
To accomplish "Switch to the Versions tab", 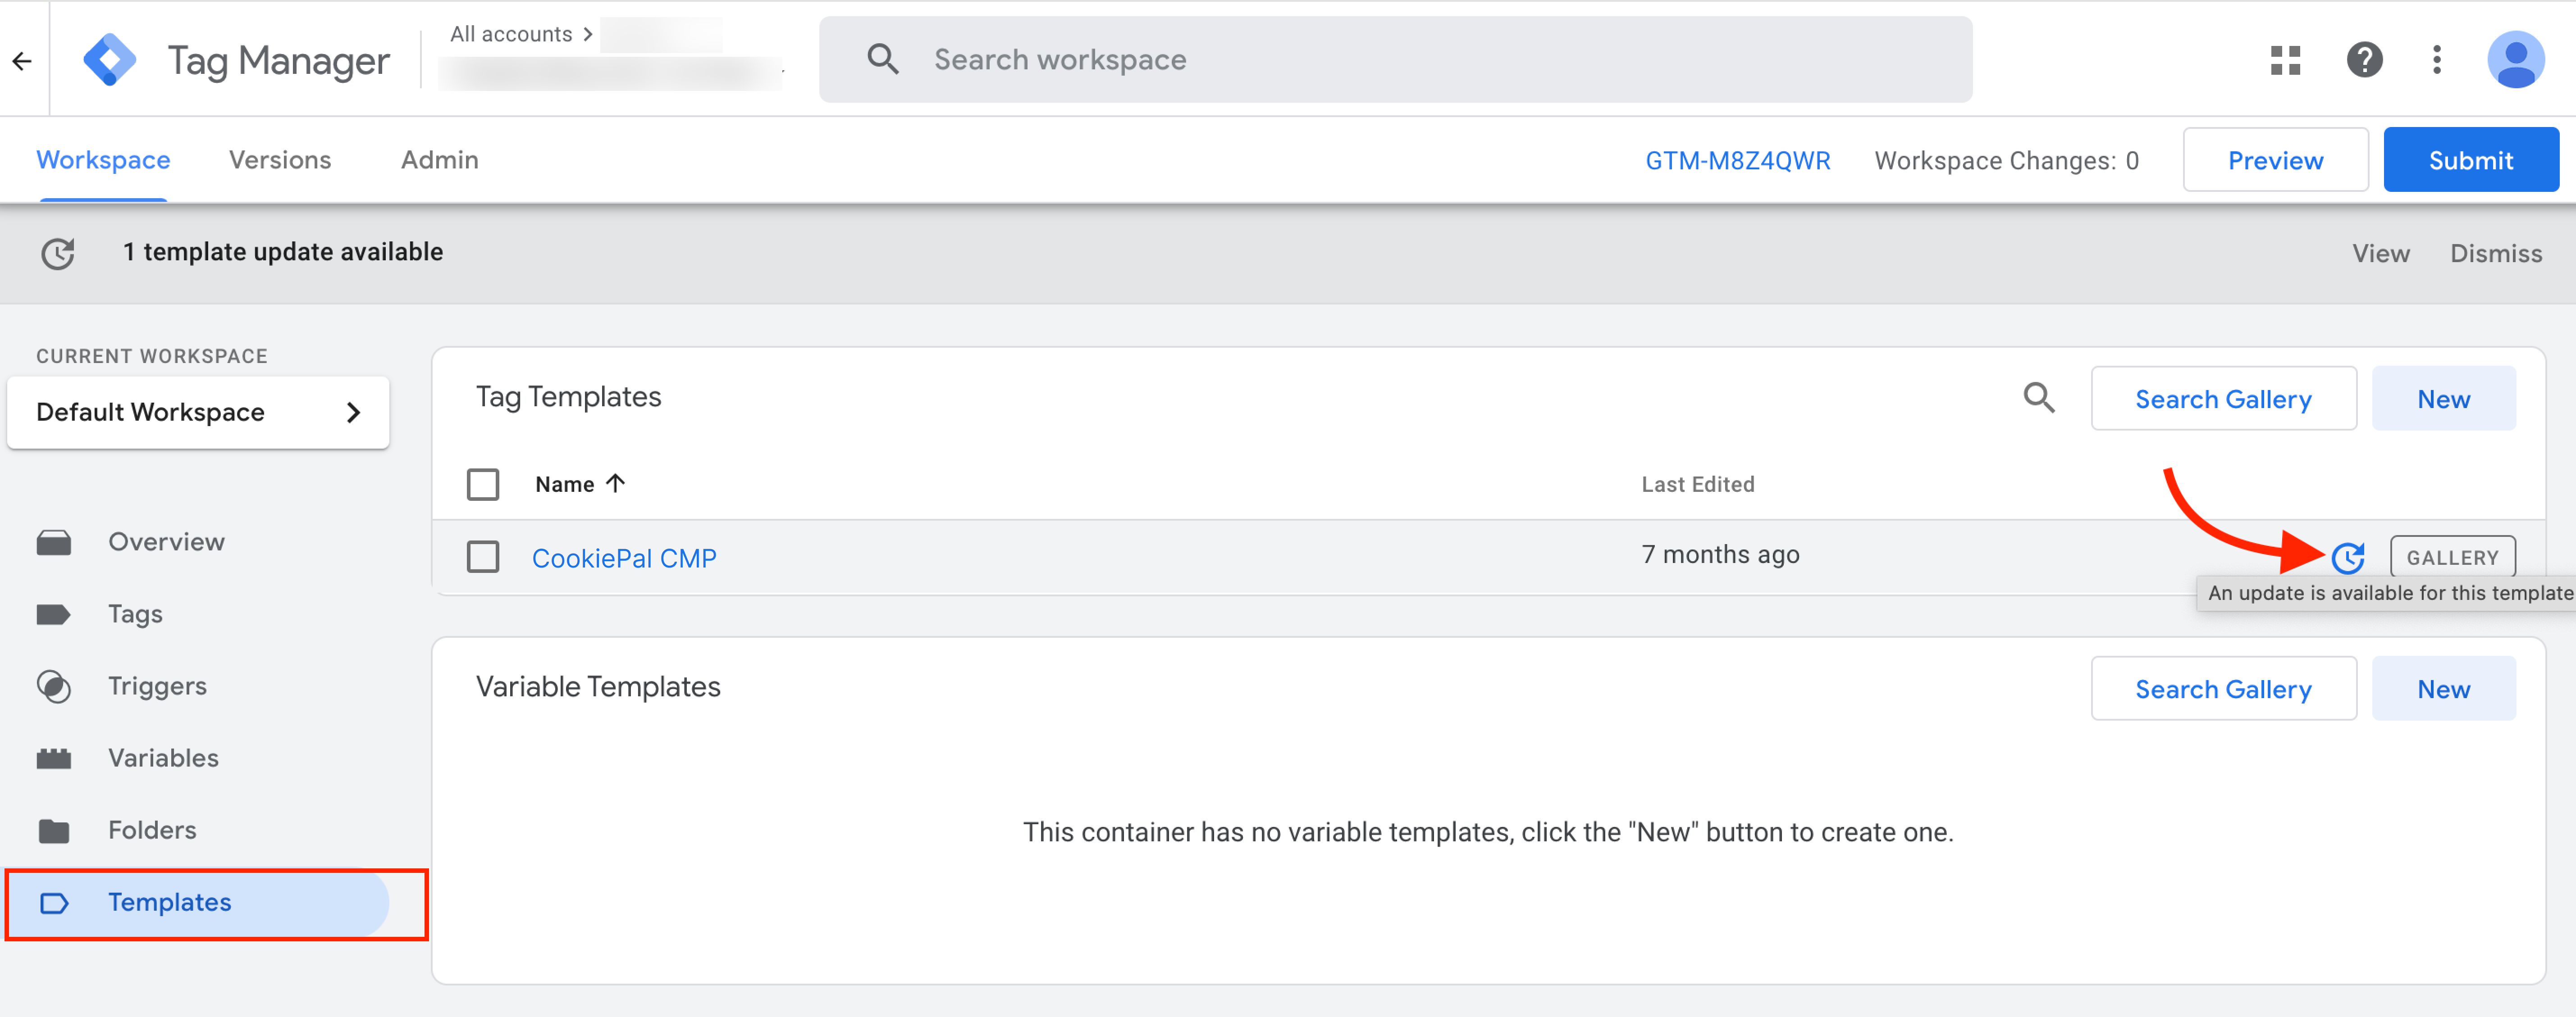I will coord(279,159).
